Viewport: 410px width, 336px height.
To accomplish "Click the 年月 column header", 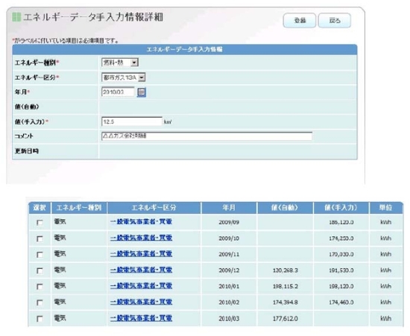I will [229, 208].
